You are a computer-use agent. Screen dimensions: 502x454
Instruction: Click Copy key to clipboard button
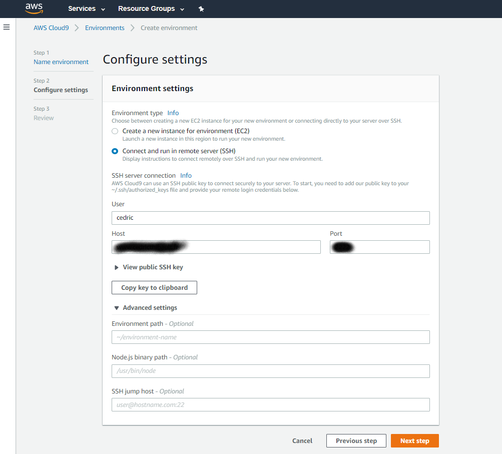pos(154,287)
